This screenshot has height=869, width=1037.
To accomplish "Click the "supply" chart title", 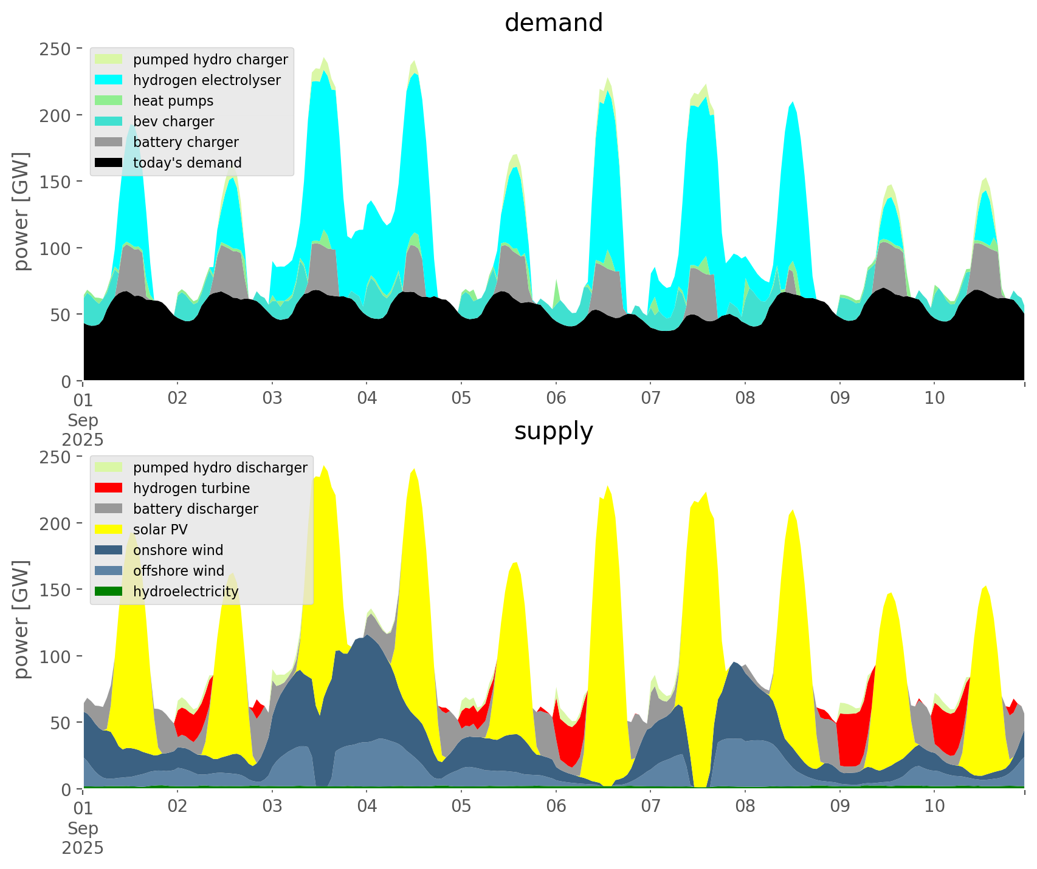I will (553, 431).
